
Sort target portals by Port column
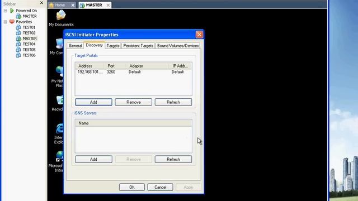coord(115,66)
